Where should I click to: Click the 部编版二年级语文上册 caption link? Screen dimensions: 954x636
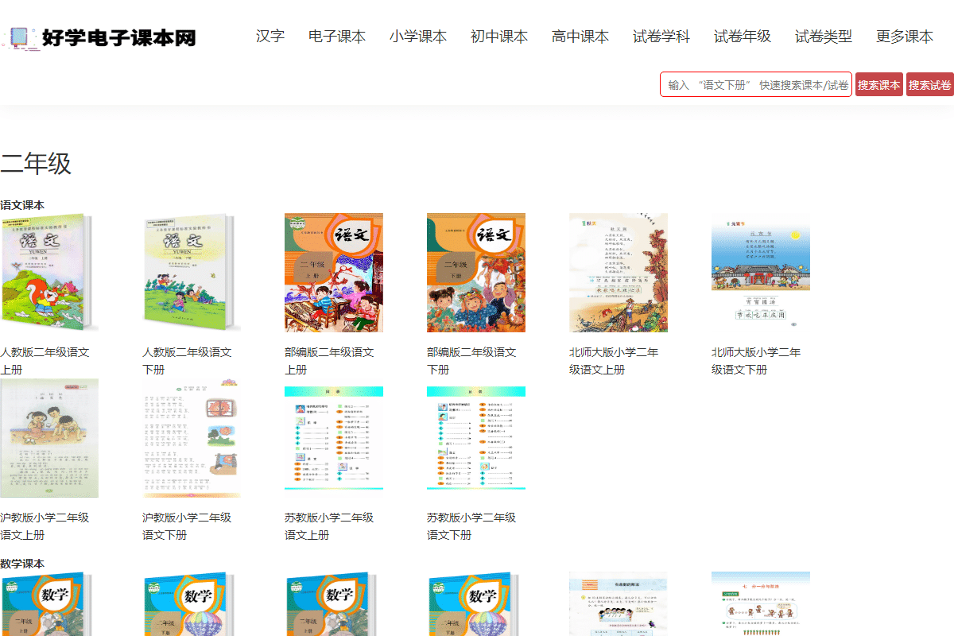pos(329,361)
